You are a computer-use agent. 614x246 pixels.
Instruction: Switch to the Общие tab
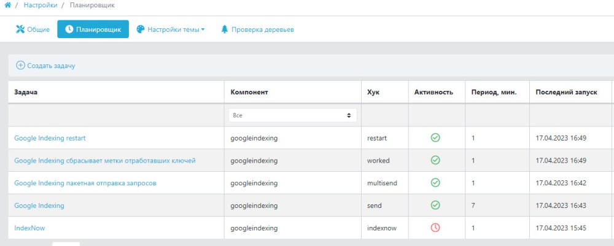(33, 29)
